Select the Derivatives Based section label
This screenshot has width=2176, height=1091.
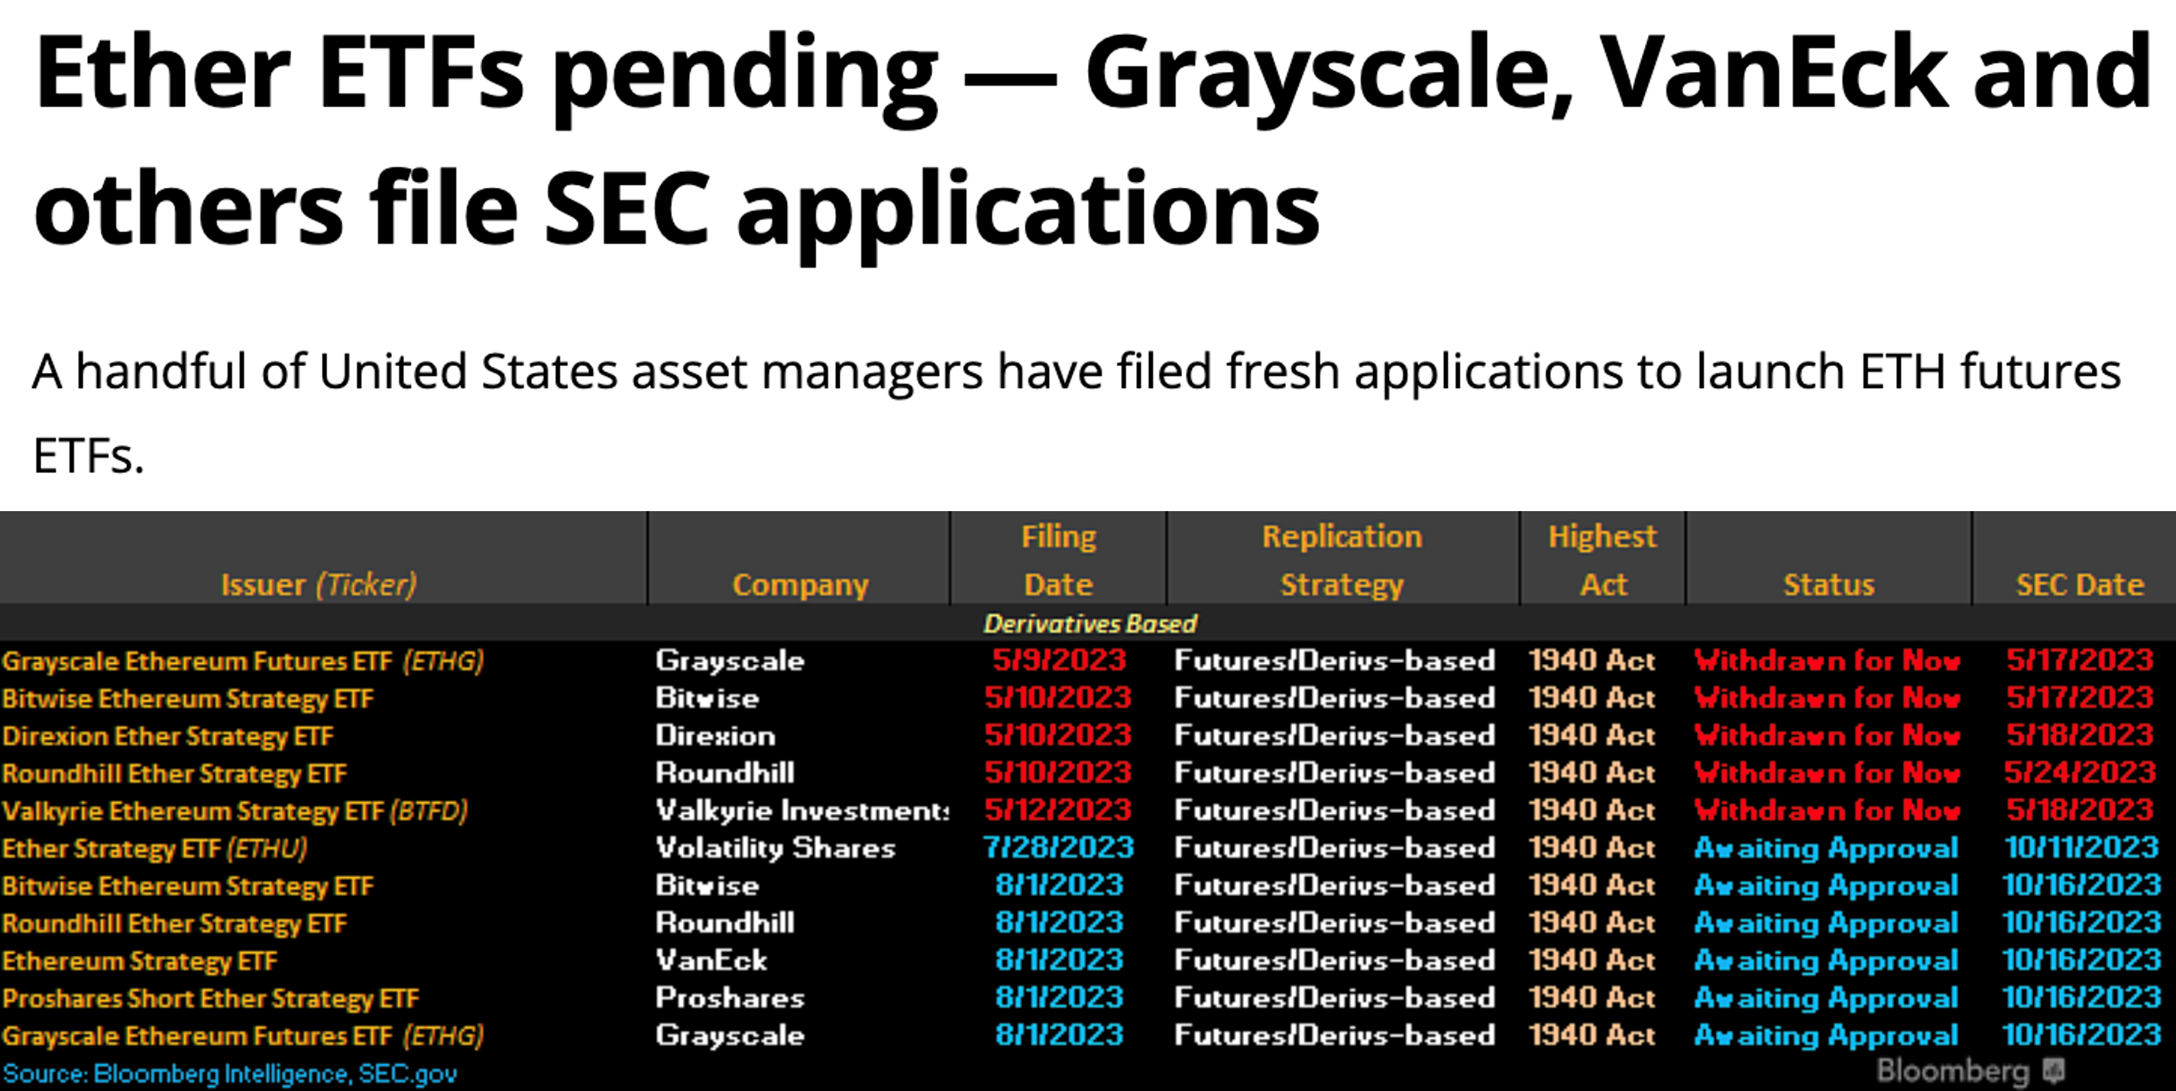(x=1090, y=624)
